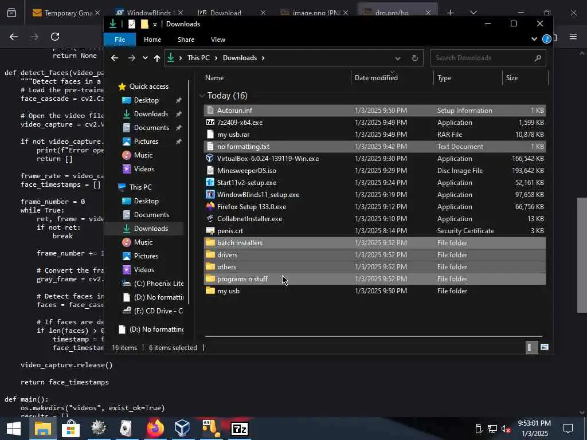
Task: Expand breadcrumb arrow after Downloads
Action: coord(263,58)
